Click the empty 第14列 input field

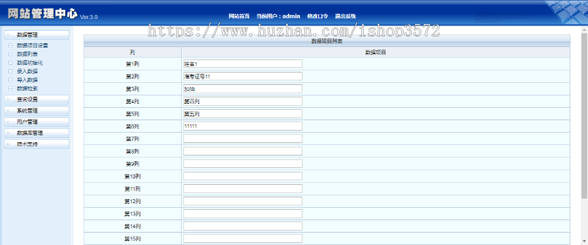(x=242, y=226)
